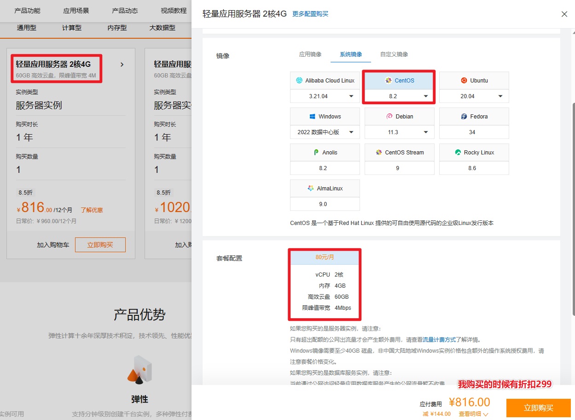Select the 内存型 category tab

[x=117, y=28]
